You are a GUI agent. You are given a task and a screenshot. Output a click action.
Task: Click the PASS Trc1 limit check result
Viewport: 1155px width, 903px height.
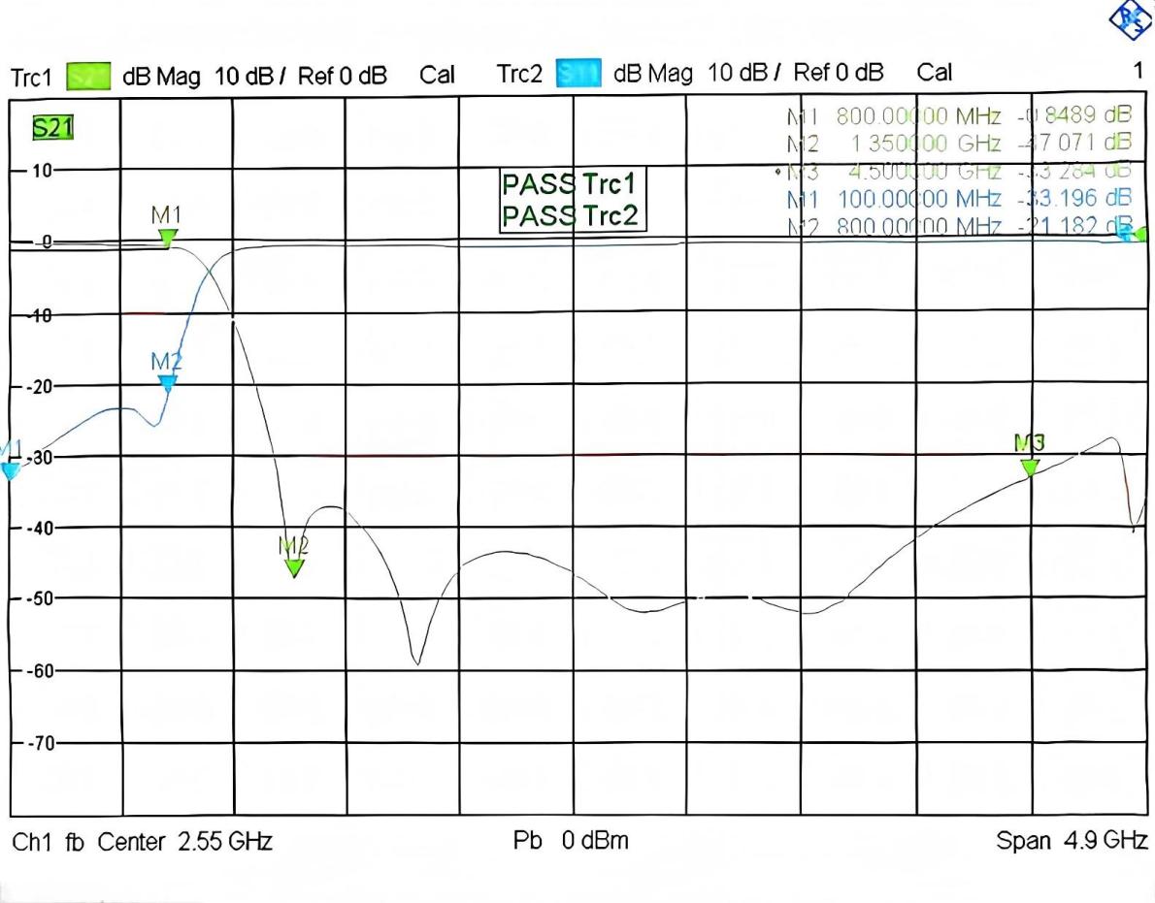(x=571, y=183)
